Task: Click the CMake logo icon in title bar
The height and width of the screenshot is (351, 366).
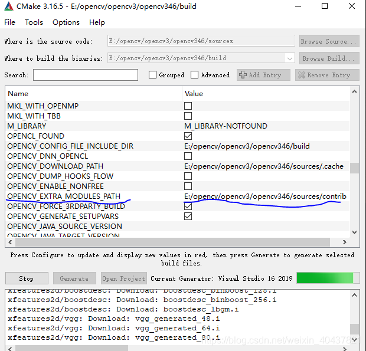Action: pyautogui.click(x=9, y=6)
